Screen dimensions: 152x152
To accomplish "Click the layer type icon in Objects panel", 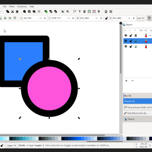I will pos(136,35).
